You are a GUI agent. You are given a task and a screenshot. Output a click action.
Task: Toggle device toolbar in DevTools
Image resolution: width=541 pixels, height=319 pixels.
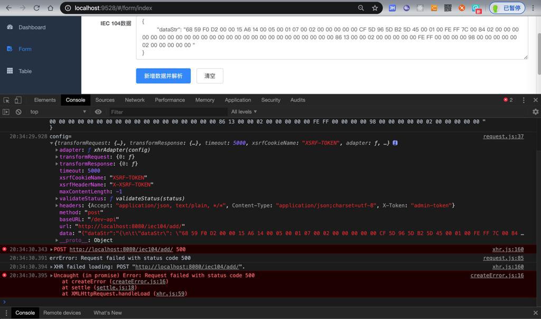18,100
